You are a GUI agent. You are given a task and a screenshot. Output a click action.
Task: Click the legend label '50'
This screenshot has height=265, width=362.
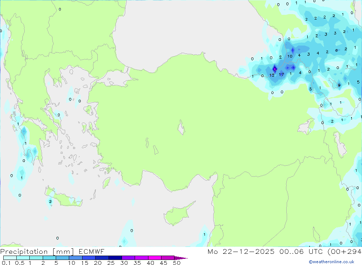[x=177, y=263]
